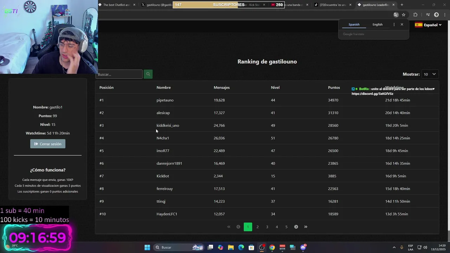Click username alesicap in ranking
450x253 pixels.
[163, 113]
